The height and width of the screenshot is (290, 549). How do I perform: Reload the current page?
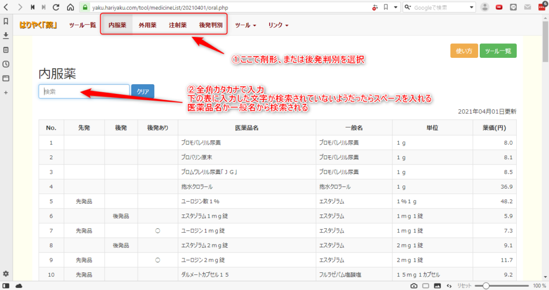[x=57, y=8]
